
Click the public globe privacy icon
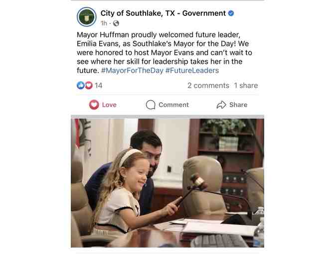click(x=116, y=23)
